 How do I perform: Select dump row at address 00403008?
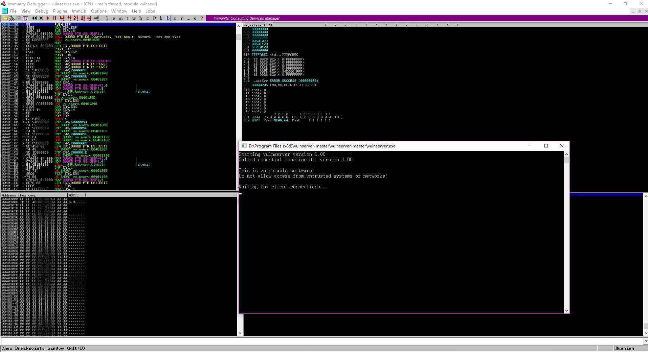(43, 202)
